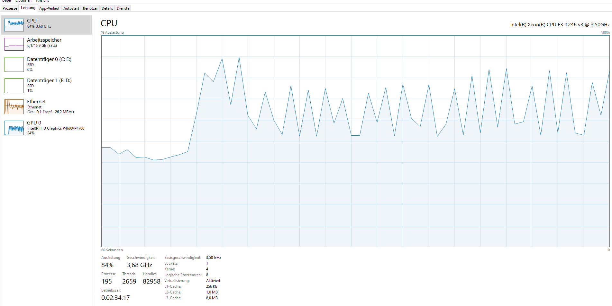Click 'Intel(R) HD Graphics P4600/P4700' text

tap(56, 128)
